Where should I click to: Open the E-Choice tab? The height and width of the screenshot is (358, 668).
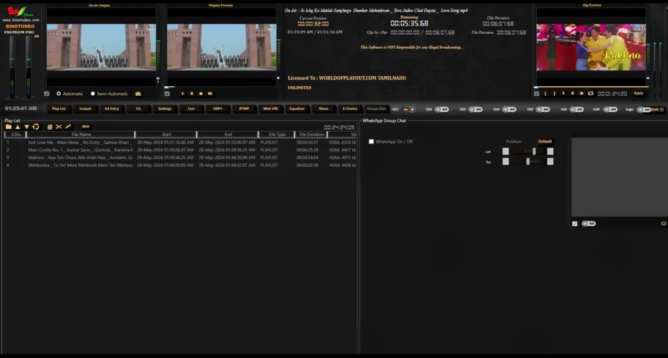point(350,108)
